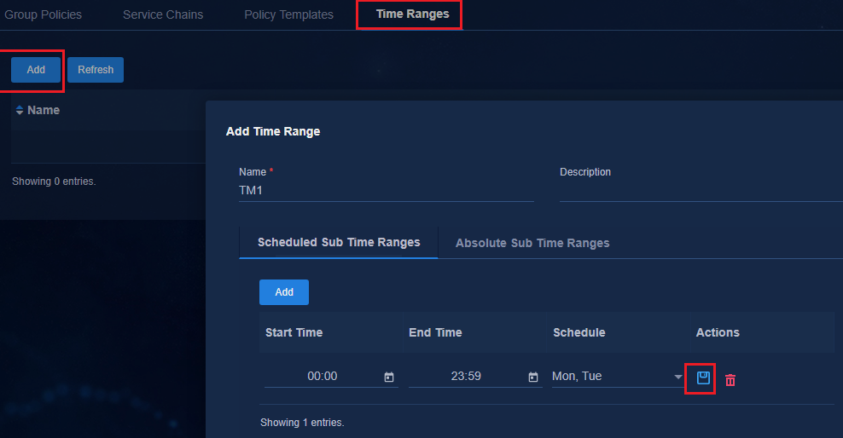Switch to Absolute Sub Time Ranges tab
The height and width of the screenshot is (438, 843).
[532, 243]
